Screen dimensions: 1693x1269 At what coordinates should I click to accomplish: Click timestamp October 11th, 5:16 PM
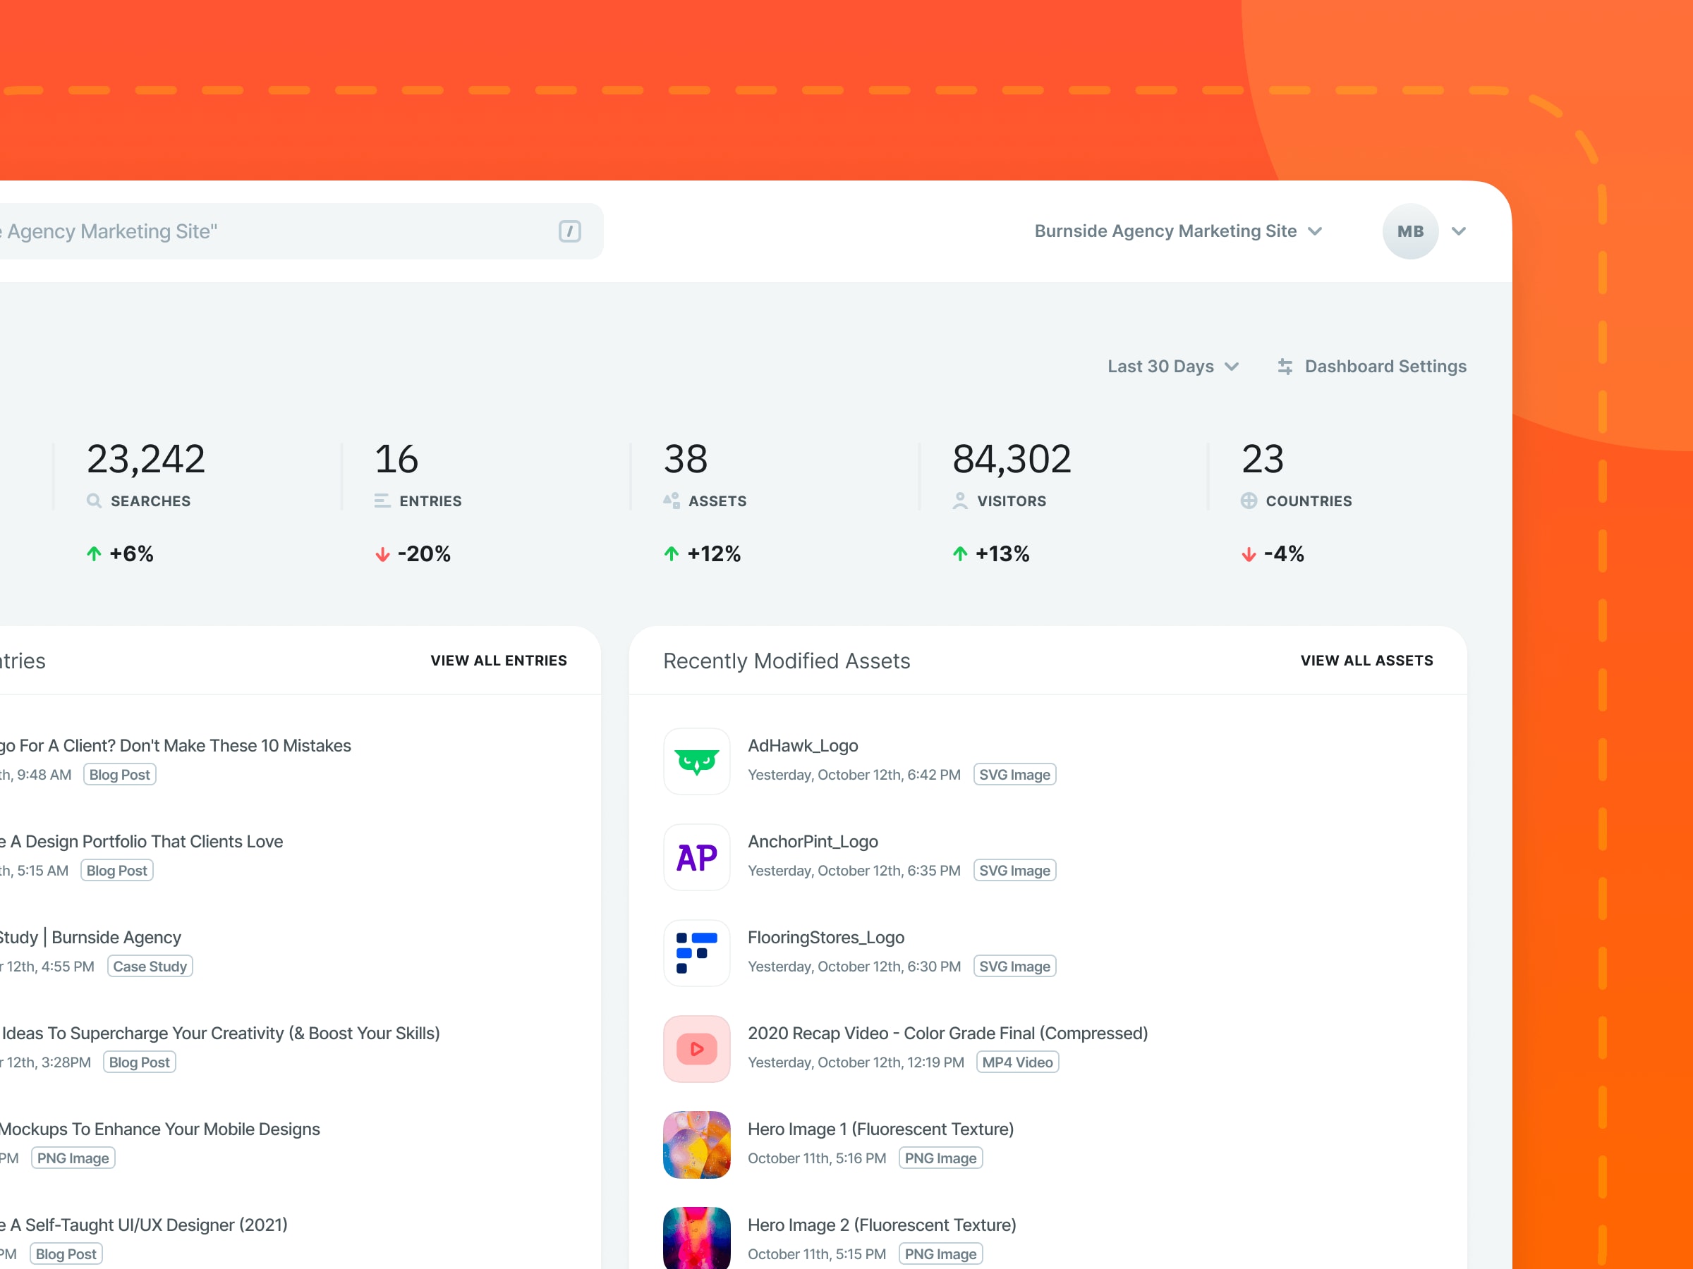click(x=817, y=1158)
